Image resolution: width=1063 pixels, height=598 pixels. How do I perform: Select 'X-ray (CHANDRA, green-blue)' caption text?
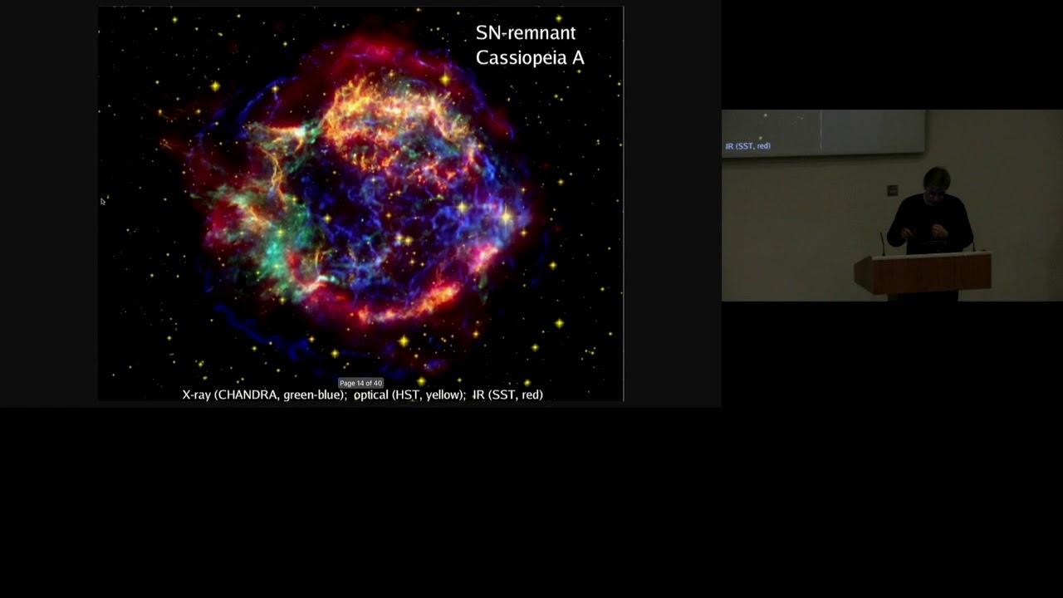point(264,395)
